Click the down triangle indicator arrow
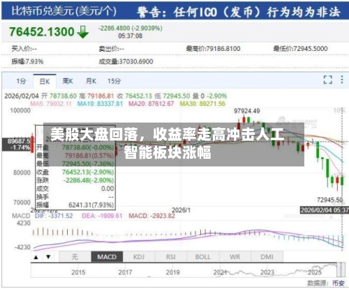Viewport: 349px width, 289px height. tap(48, 257)
